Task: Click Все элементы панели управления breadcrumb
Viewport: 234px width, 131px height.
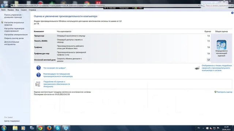Action: point(51,5)
